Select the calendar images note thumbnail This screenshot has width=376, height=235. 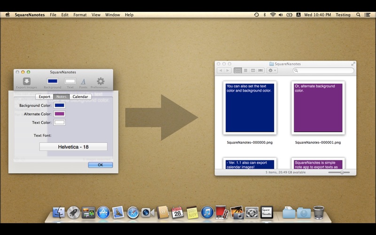pos(250,164)
